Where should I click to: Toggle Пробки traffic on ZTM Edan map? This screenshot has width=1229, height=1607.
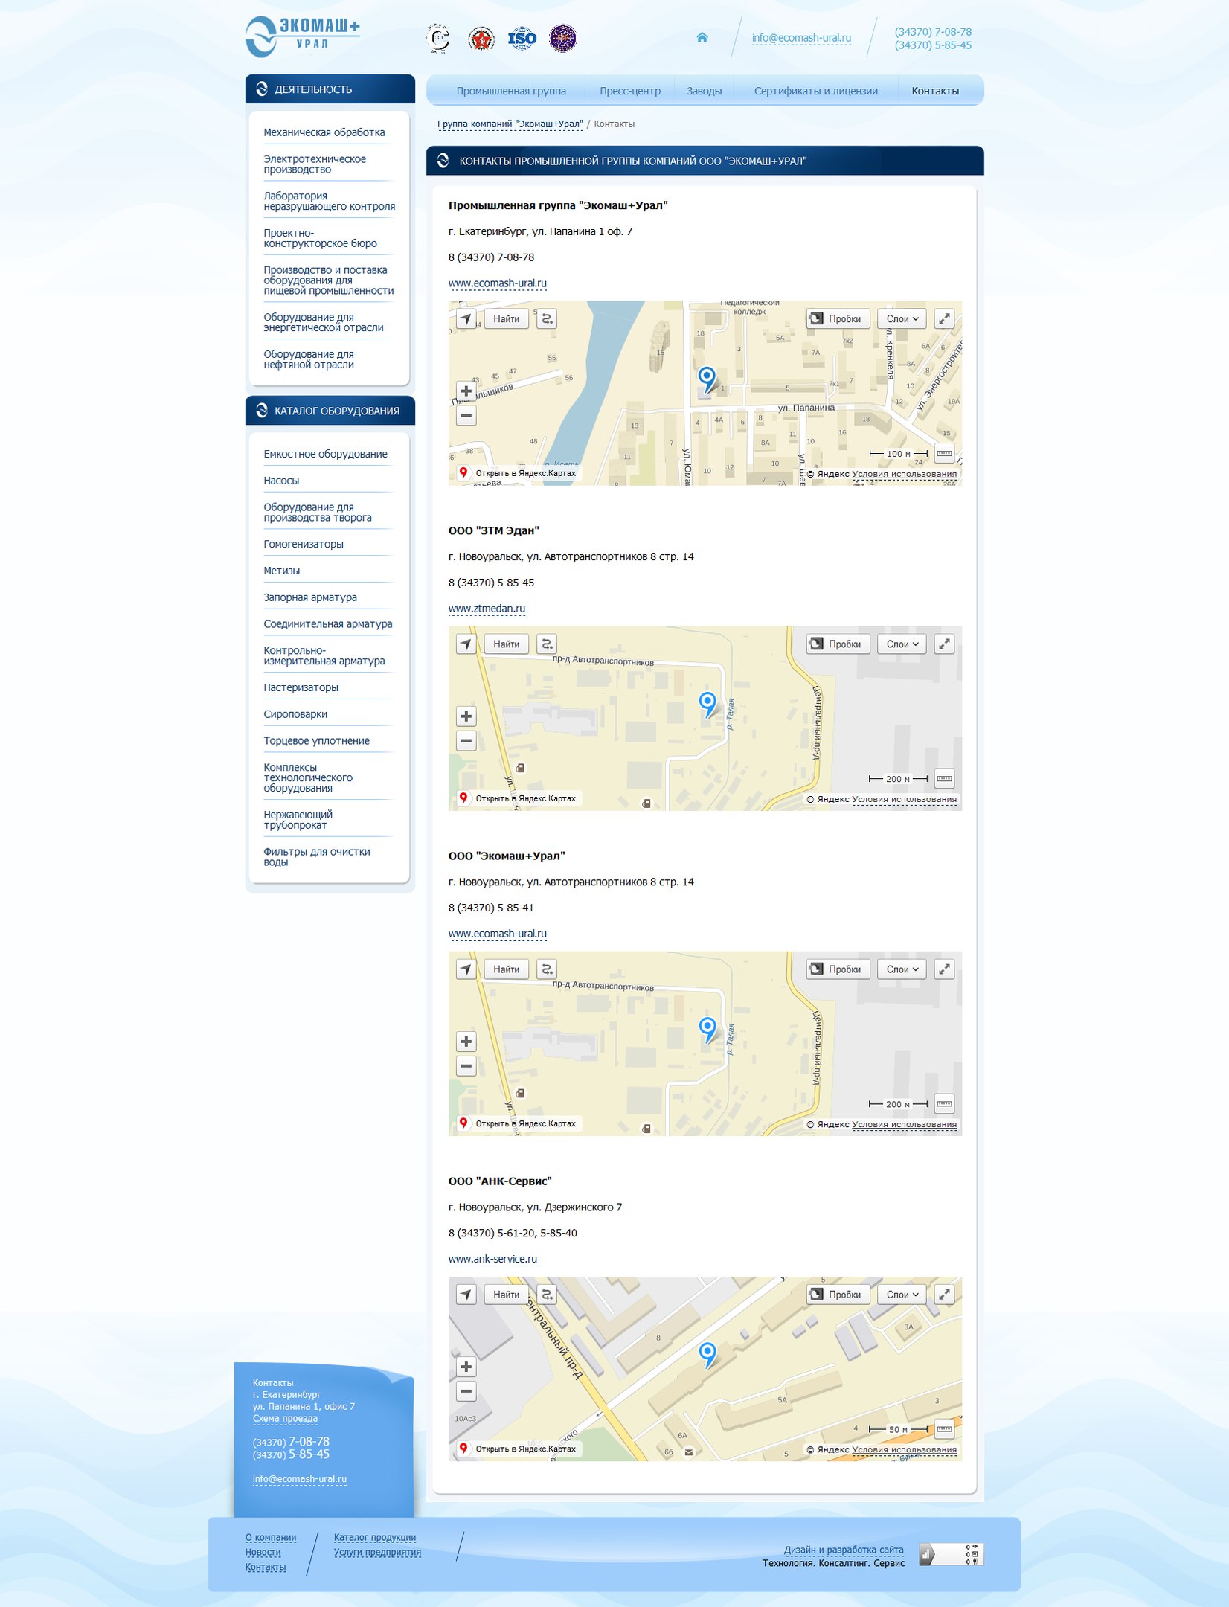coord(838,644)
